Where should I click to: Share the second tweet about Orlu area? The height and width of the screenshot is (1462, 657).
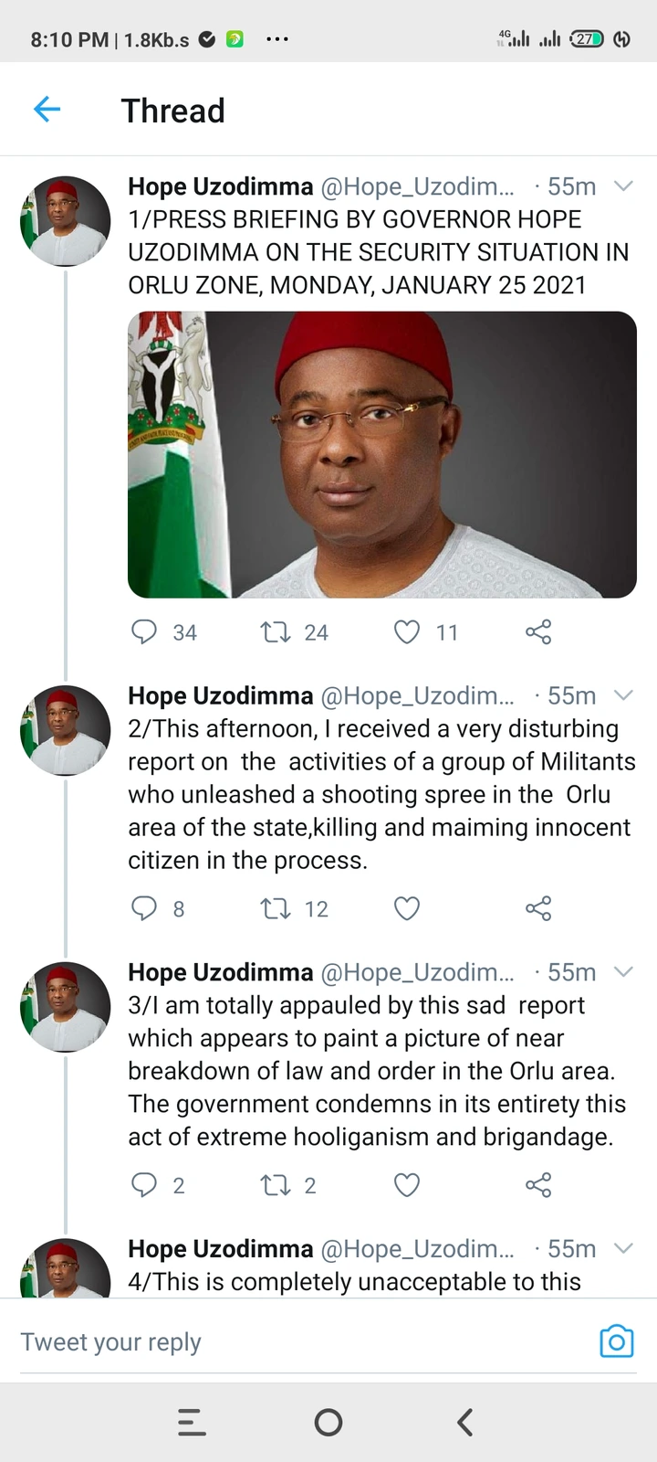click(x=538, y=908)
